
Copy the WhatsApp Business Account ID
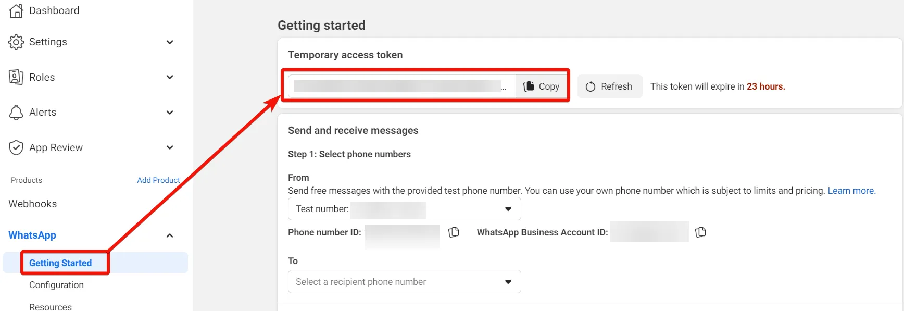[701, 232]
